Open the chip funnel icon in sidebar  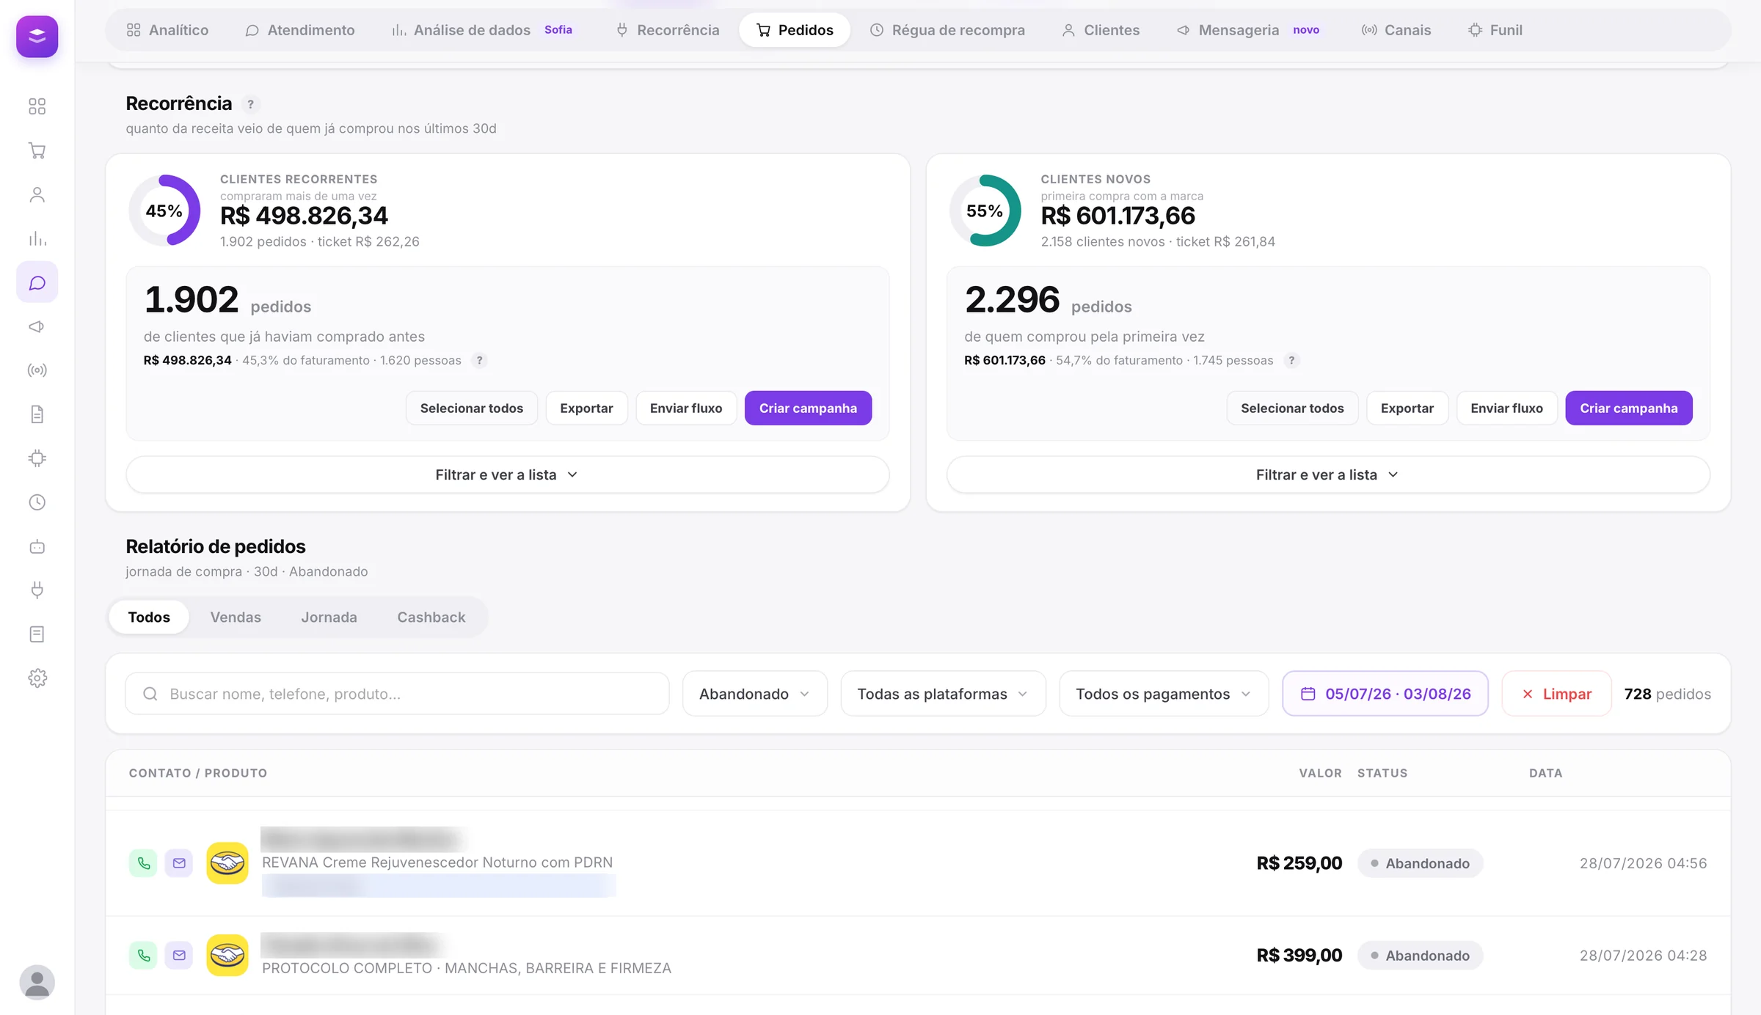37,458
